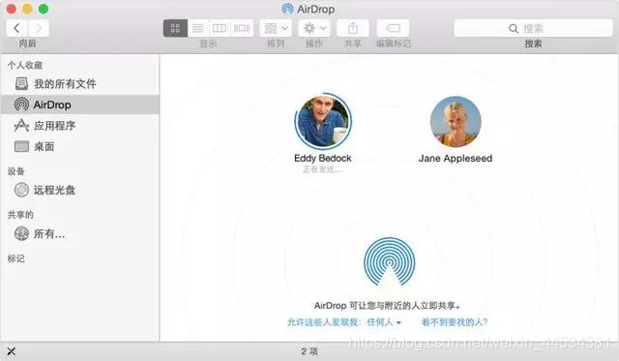Click the Share toolbar button
The image size is (619, 361).
click(x=353, y=28)
